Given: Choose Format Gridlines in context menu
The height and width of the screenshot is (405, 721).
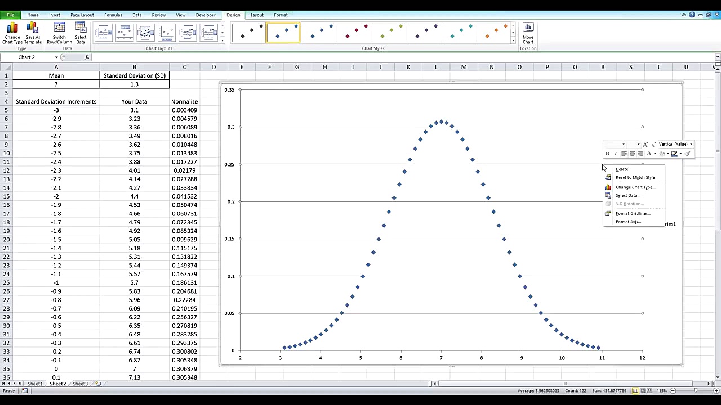Looking at the screenshot, I should 633,213.
